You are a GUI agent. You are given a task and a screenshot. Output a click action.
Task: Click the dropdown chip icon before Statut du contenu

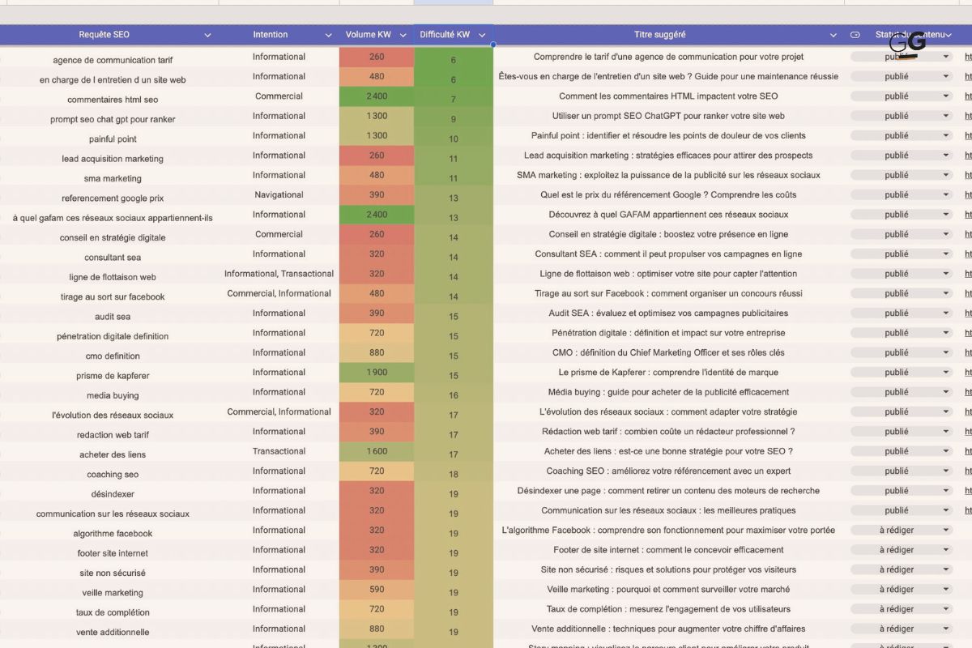point(855,35)
